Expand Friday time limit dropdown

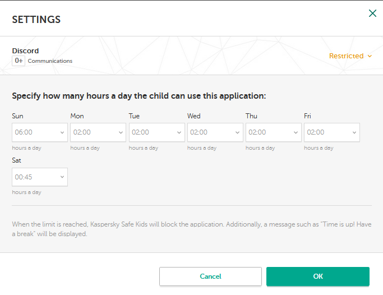coord(331,132)
